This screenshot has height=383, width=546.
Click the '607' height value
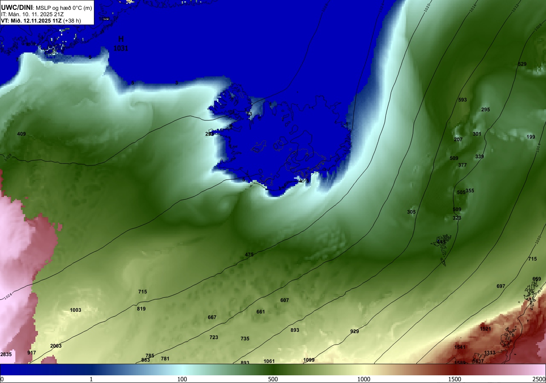click(x=285, y=300)
